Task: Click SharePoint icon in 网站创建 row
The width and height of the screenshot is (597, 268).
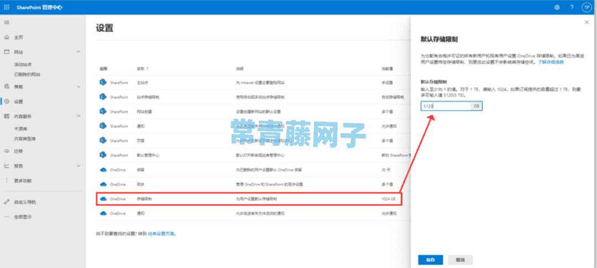Action: [x=102, y=112]
